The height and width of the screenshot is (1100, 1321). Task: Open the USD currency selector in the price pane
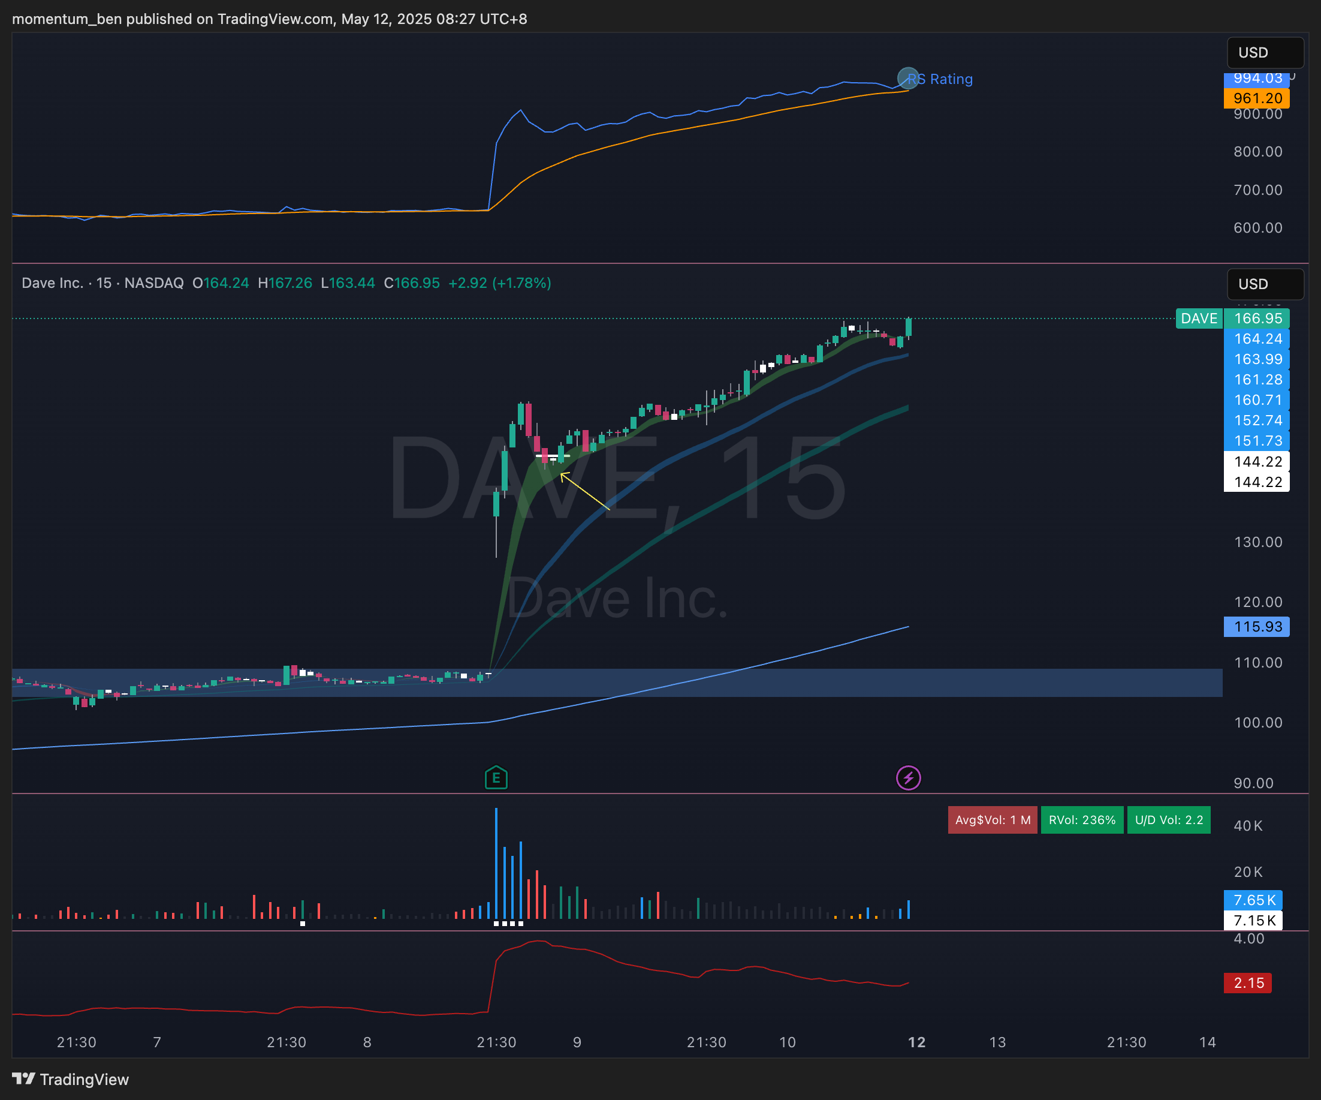[x=1265, y=284]
